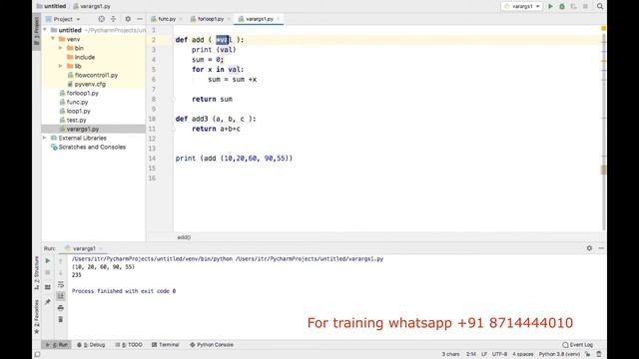Image resolution: width=639 pixels, height=359 pixels.
Task: Toggle the Favorites side tool window
Action: (x=37, y=317)
